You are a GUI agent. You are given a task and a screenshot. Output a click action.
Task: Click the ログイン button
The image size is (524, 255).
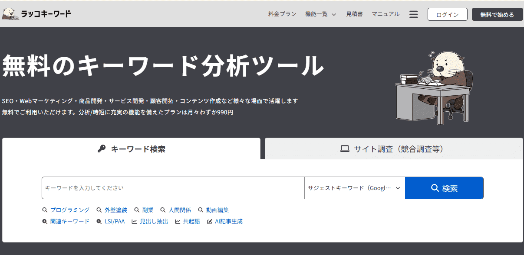(447, 14)
